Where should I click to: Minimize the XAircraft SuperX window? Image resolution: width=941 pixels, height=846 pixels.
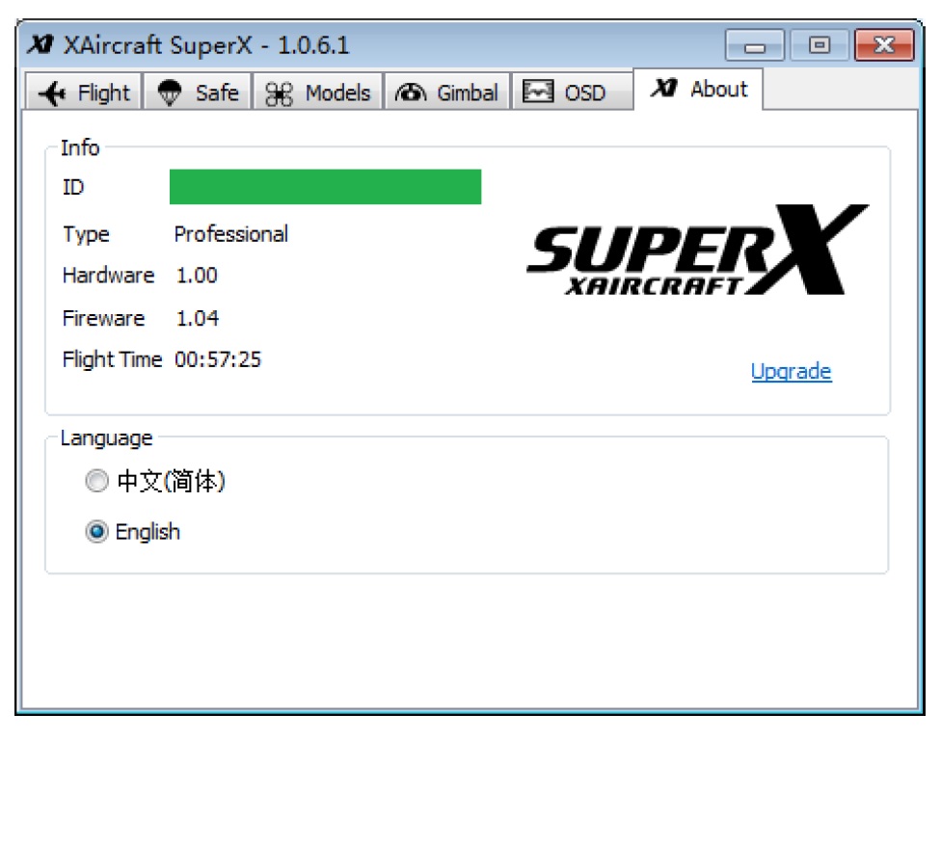tap(755, 45)
